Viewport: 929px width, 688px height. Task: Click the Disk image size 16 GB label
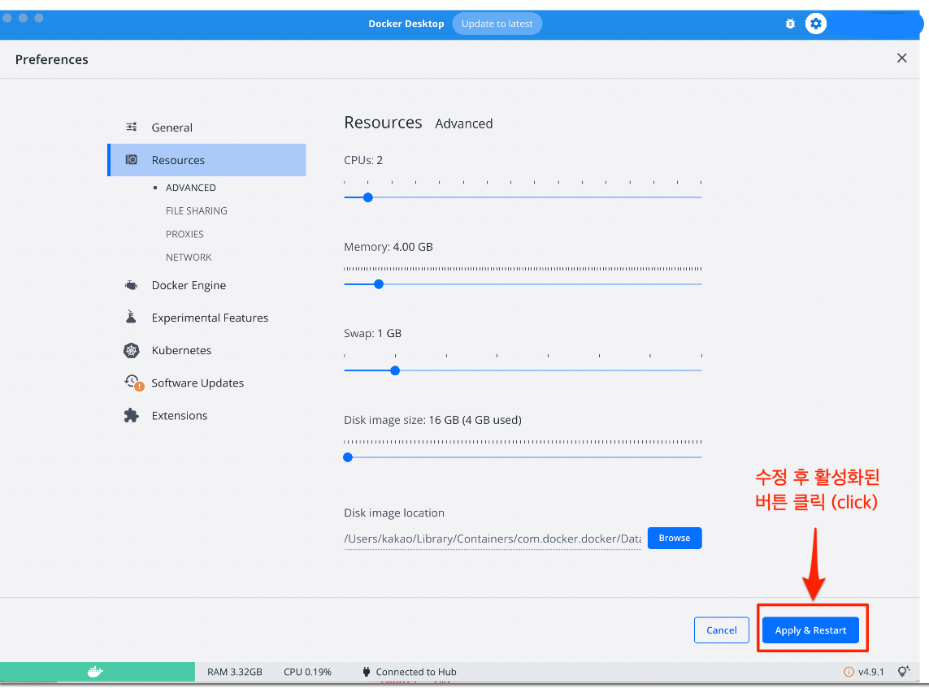click(x=432, y=421)
